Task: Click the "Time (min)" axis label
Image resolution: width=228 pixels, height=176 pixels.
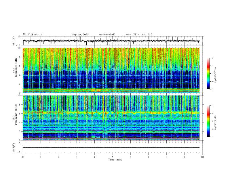Action: tap(115, 160)
